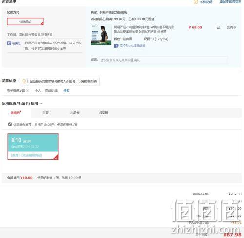This screenshot has width=244, height=238.
Task: Uncheck the 优惠组合推荐 checkbox
Action: tap(10, 124)
